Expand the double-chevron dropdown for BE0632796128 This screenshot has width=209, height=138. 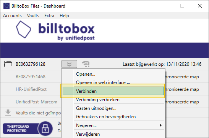coord(69,64)
